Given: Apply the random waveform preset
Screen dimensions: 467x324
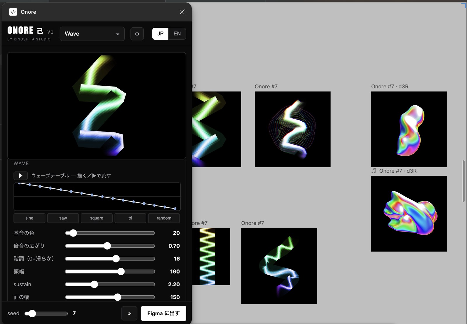Looking at the screenshot, I should coord(164,218).
